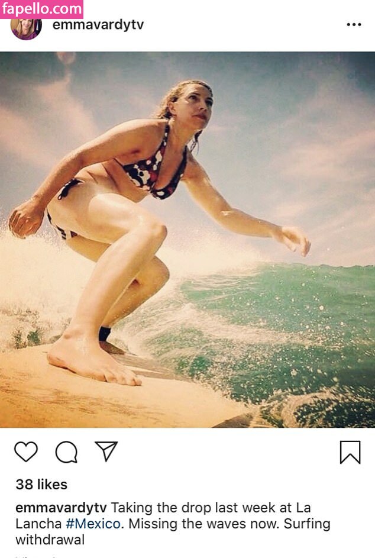The height and width of the screenshot is (558, 375).
Task: Like the post with the heart icon
Action: (x=26, y=451)
